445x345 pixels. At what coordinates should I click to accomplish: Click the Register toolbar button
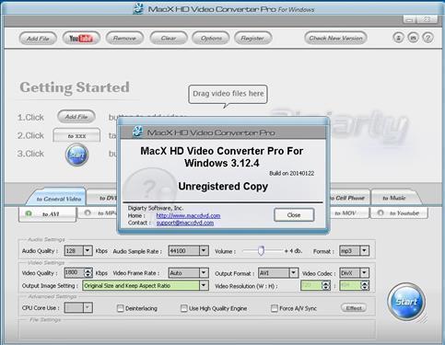pos(252,39)
